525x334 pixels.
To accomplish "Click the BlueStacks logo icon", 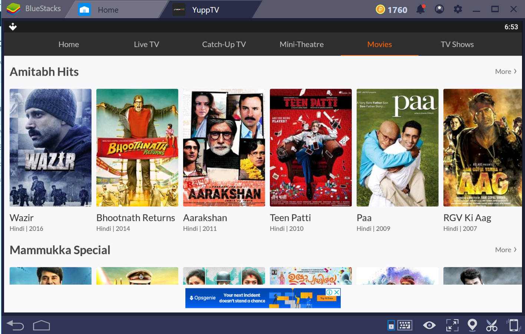I will (13, 9).
